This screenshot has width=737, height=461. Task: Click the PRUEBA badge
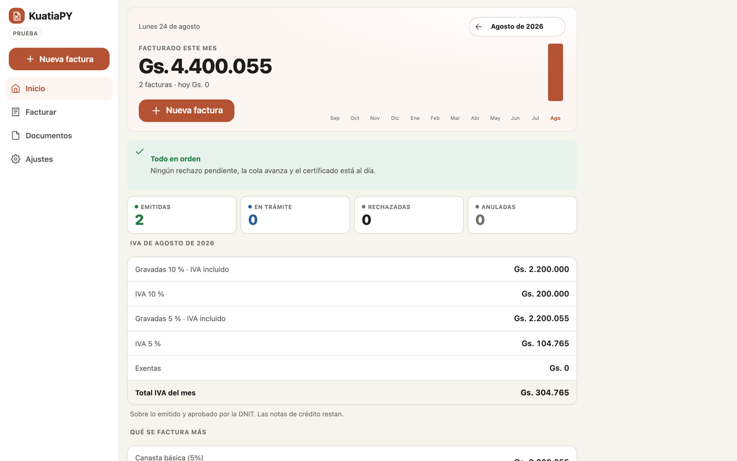coord(25,34)
